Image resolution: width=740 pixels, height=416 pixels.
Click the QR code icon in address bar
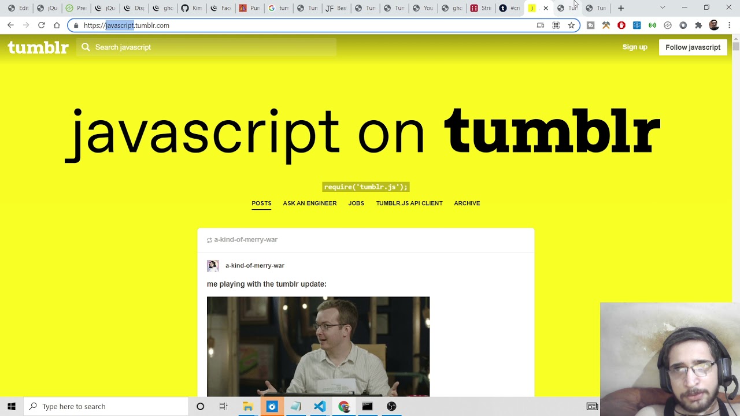point(556,25)
